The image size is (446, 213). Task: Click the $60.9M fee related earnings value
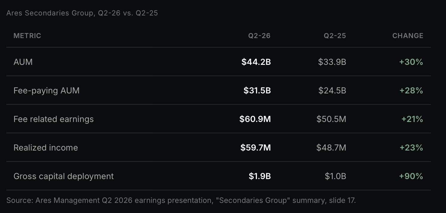[255, 119]
